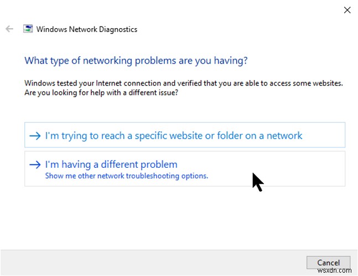358x276 pixels.
Task: Close the Network Diagnostics window
Action: pos(347,10)
